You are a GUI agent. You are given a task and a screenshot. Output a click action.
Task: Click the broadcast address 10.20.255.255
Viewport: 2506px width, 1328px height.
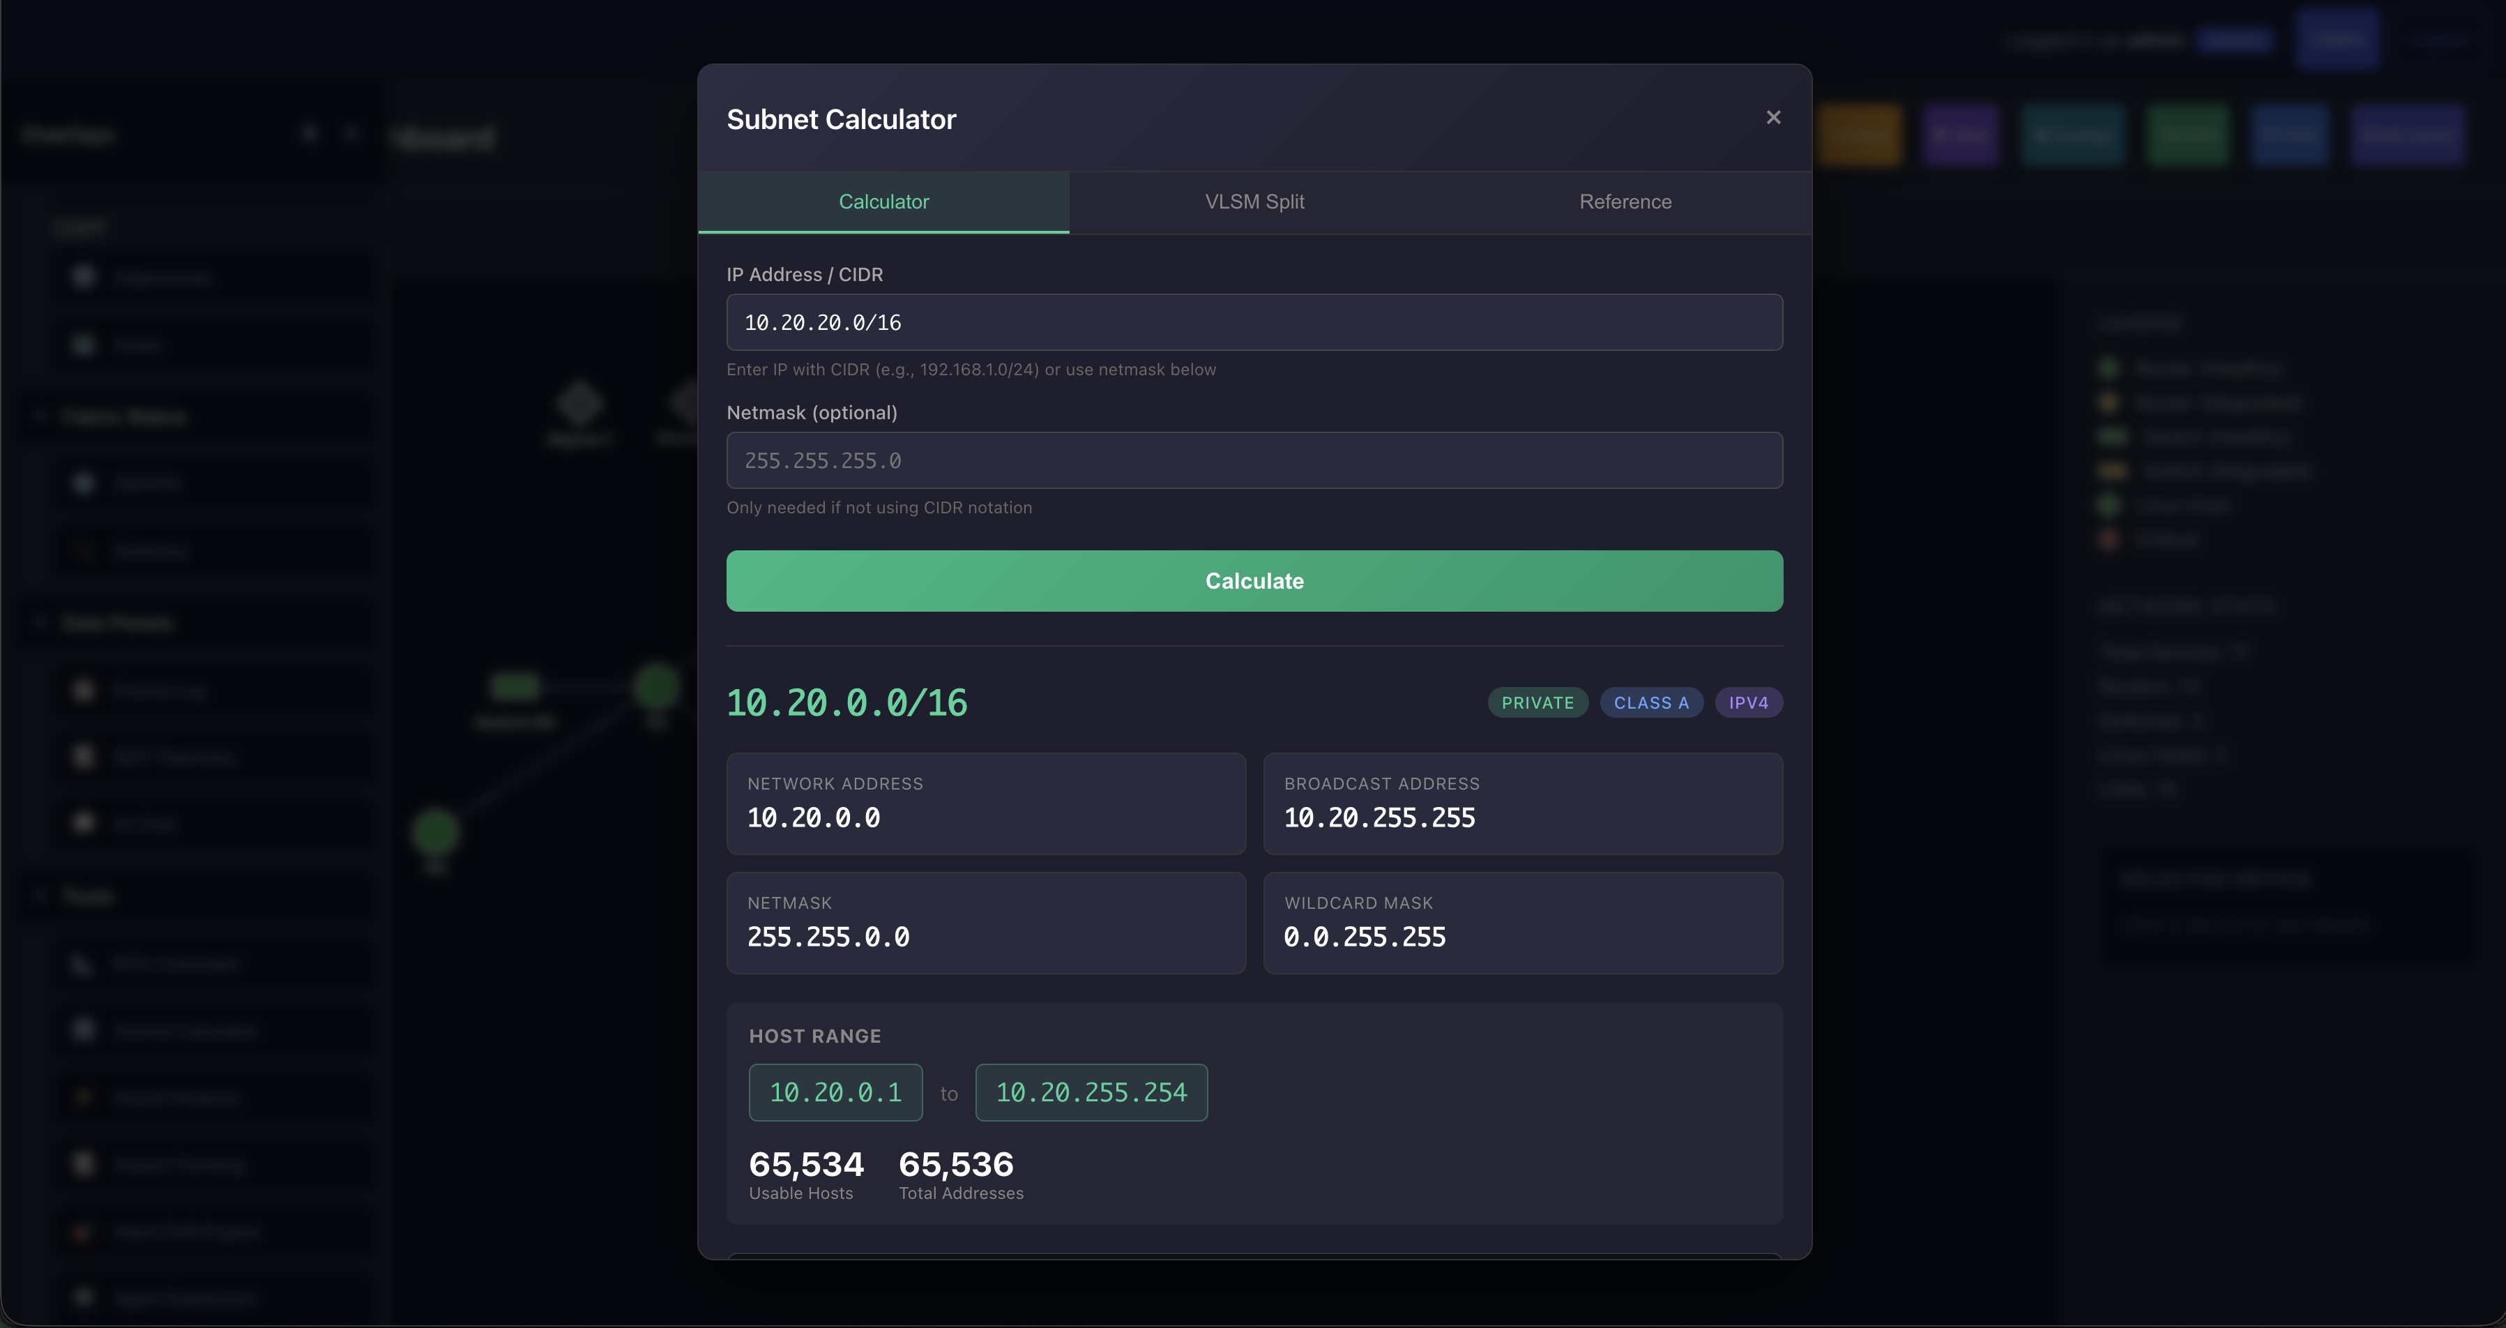coord(1379,818)
